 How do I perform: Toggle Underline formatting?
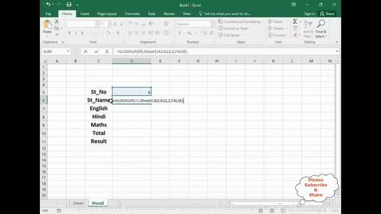pyautogui.click(x=82, y=33)
